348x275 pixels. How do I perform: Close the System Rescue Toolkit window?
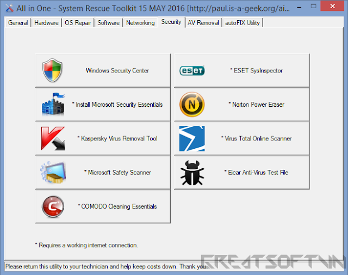click(x=332, y=6)
